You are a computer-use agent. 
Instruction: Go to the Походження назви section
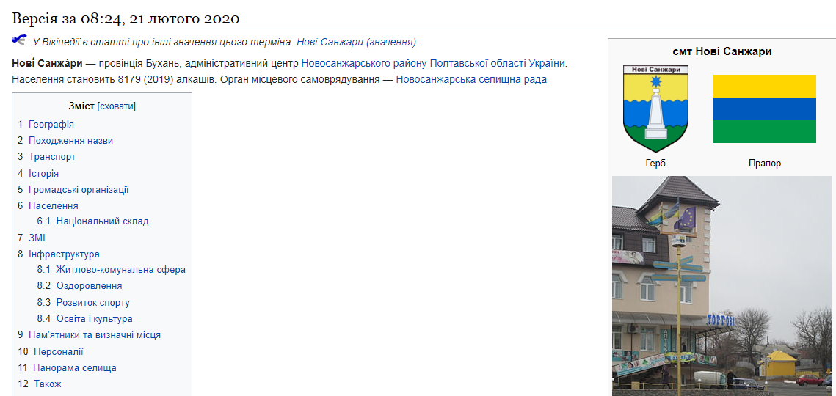[70, 140]
